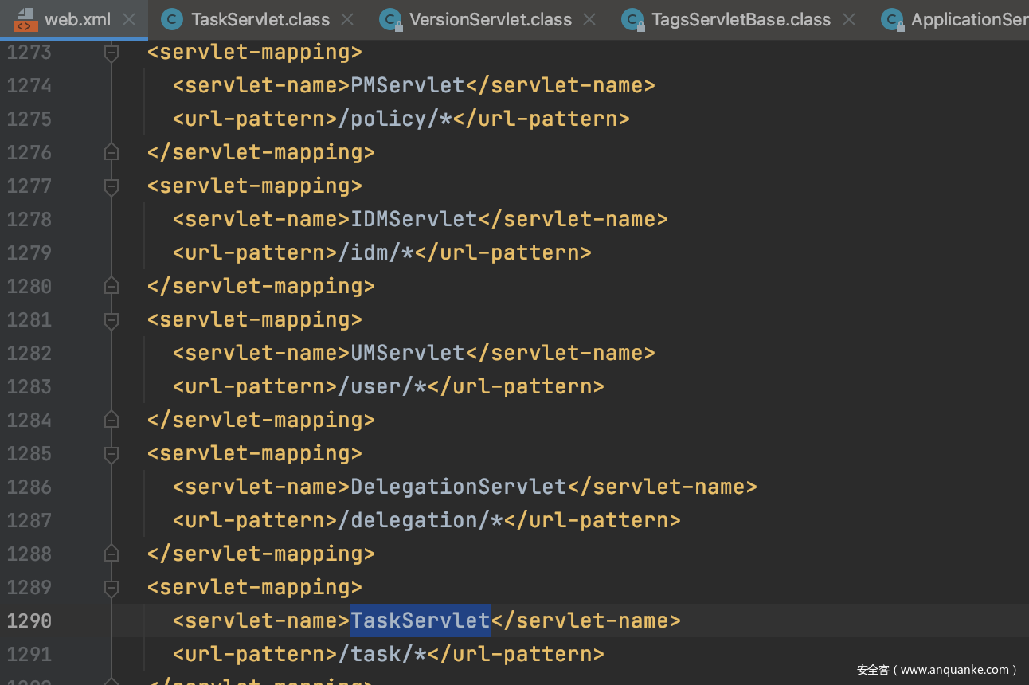The image size is (1029, 685).
Task: Switch to the TagsServletBase.class tab
Action: [x=741, y=19]
